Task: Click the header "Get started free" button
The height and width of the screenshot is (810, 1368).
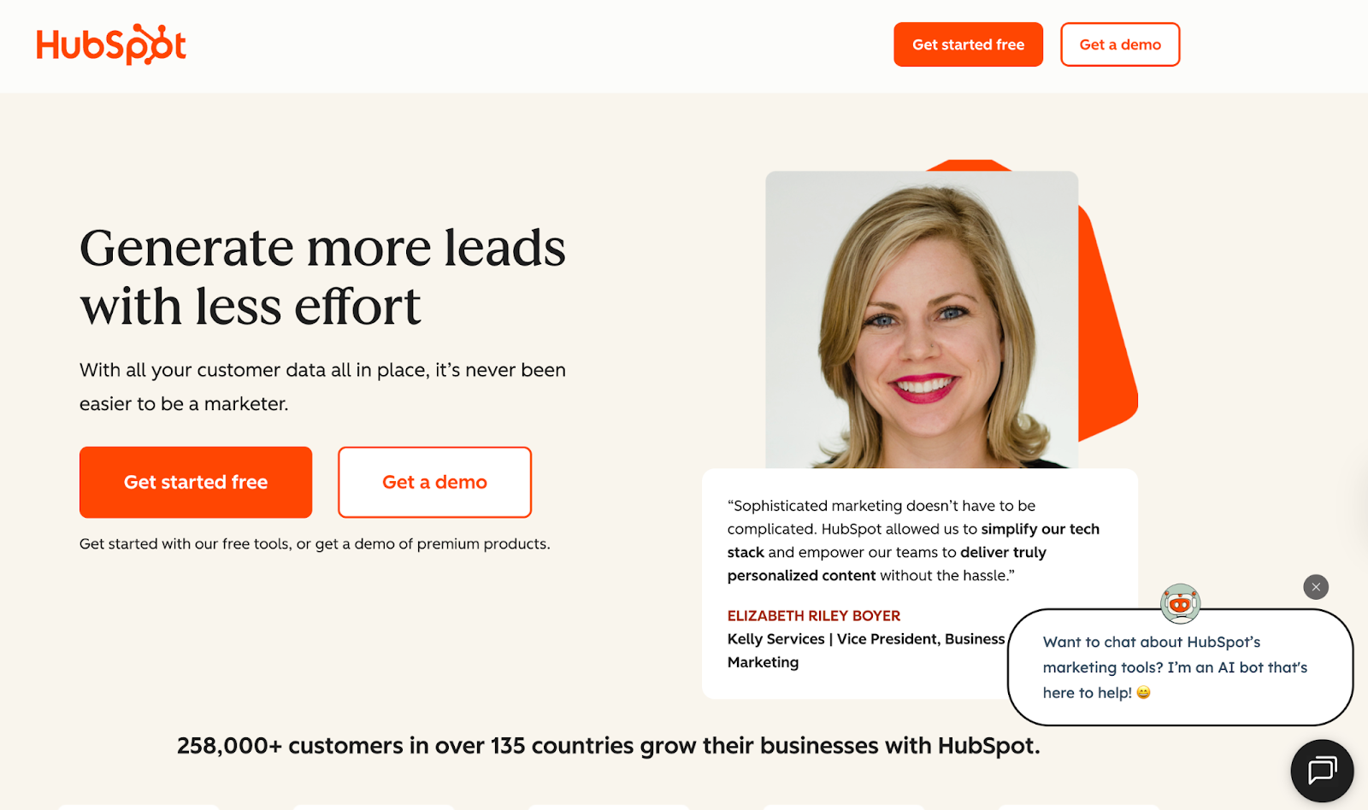Action: click(x=968, y=44)
